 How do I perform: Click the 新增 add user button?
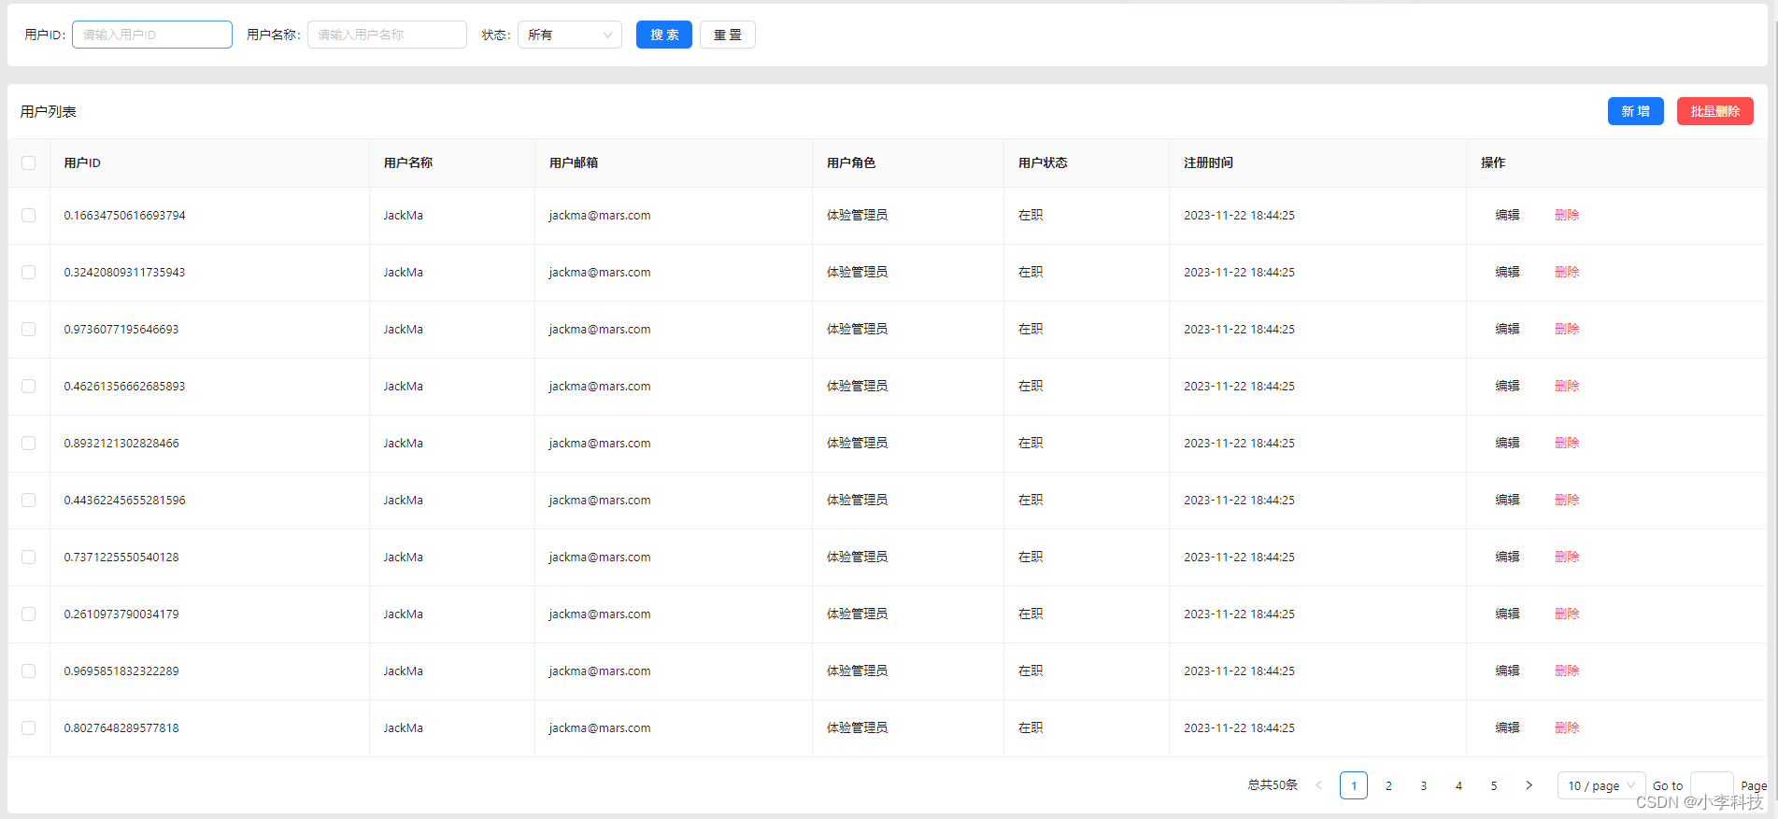coord(1635,111)
